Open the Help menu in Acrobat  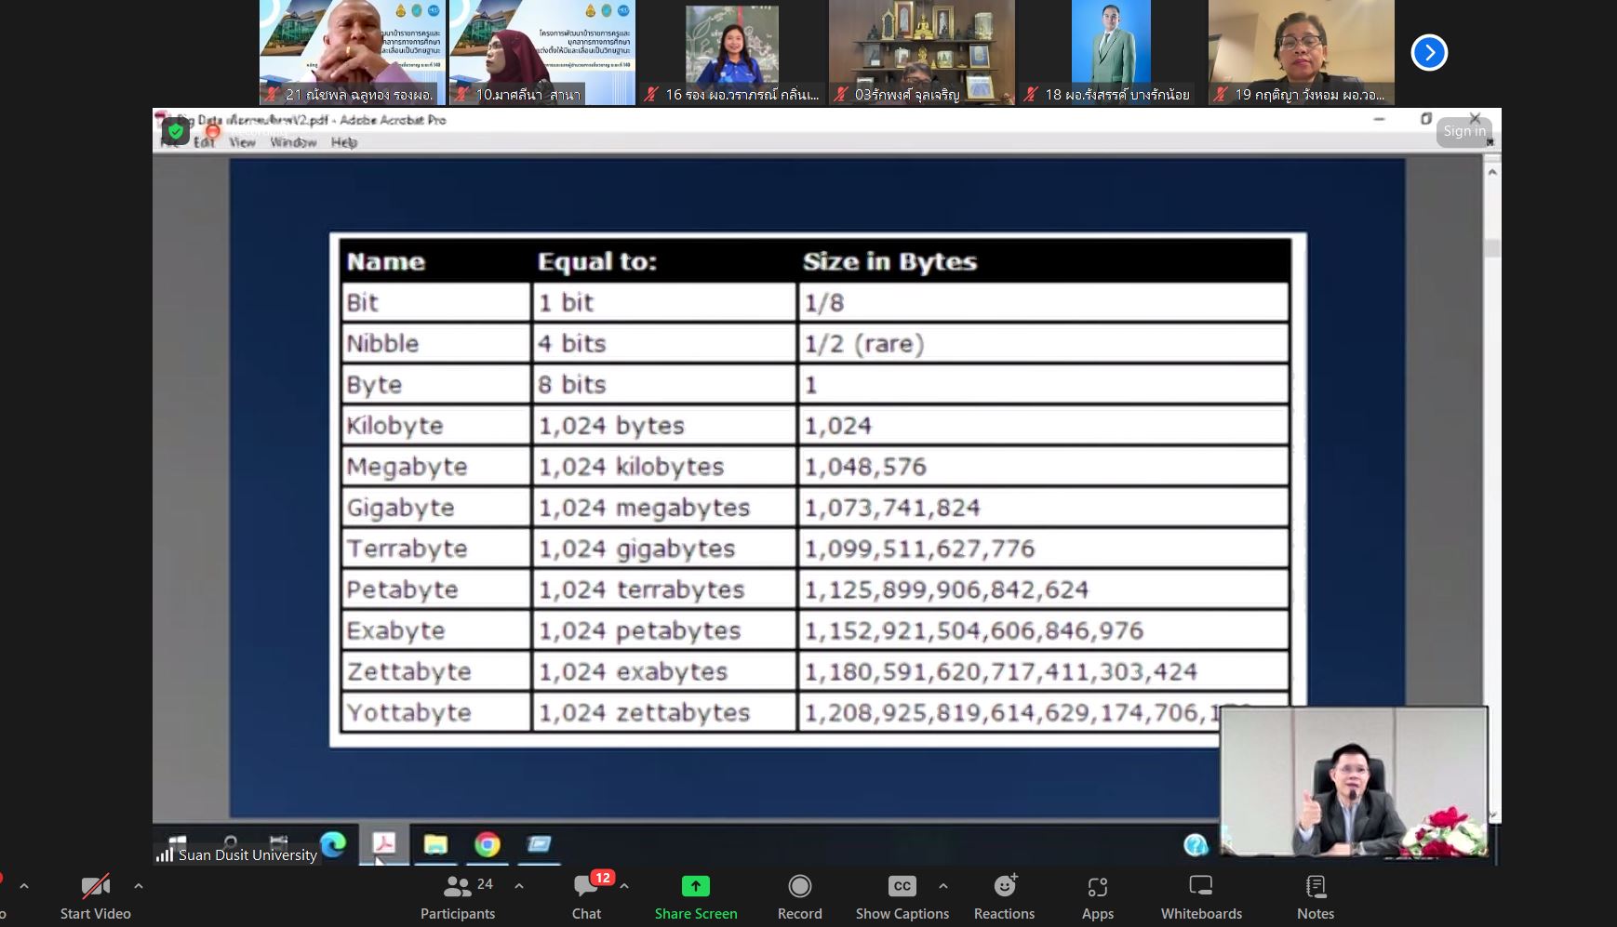click(344, 142)
